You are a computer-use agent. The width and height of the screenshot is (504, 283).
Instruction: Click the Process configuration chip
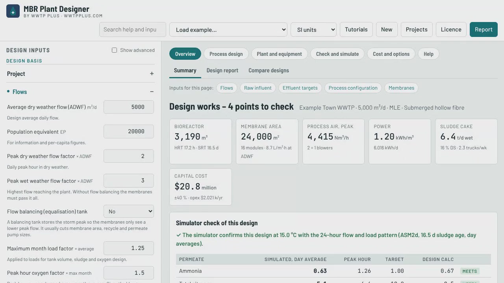[353, 88]
